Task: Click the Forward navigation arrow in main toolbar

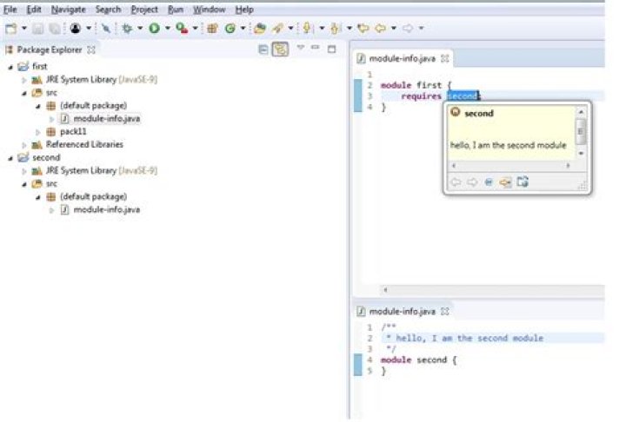Action: [408, 29]
